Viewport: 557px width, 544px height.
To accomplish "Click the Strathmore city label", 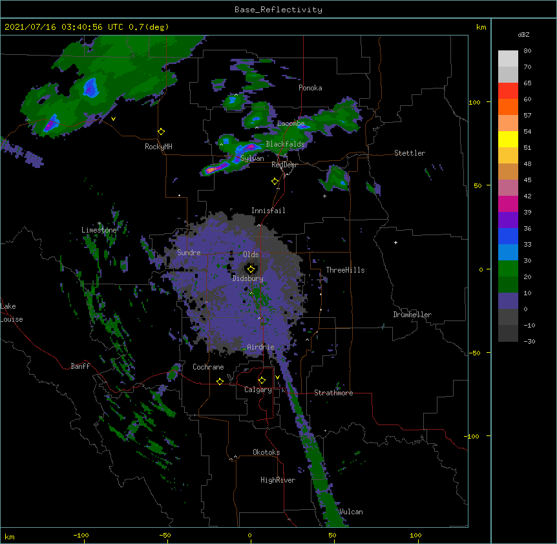I will 333,393.
